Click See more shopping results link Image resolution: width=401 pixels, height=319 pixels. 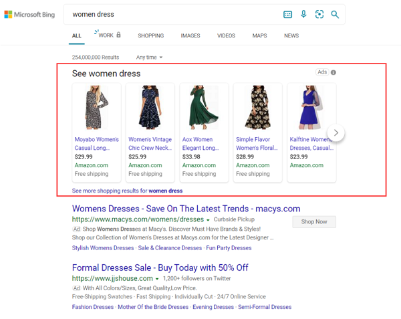[127, 191]
